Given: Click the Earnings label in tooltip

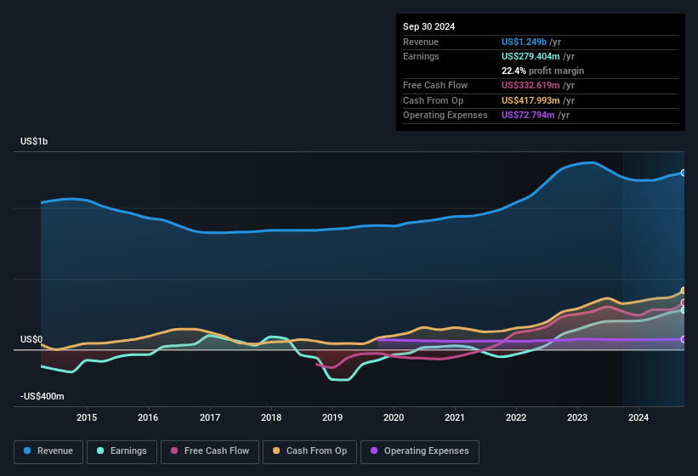Looking at the screenshot, I should pos(421,56).
